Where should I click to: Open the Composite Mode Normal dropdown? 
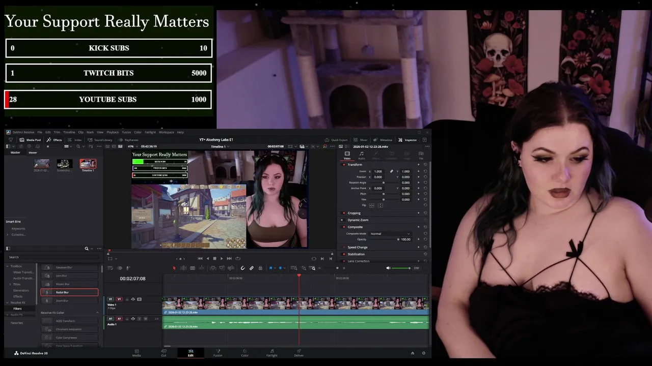coord(390,234)
